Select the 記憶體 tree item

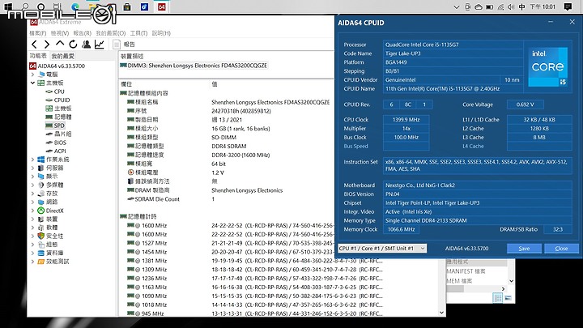coord(59,117)
